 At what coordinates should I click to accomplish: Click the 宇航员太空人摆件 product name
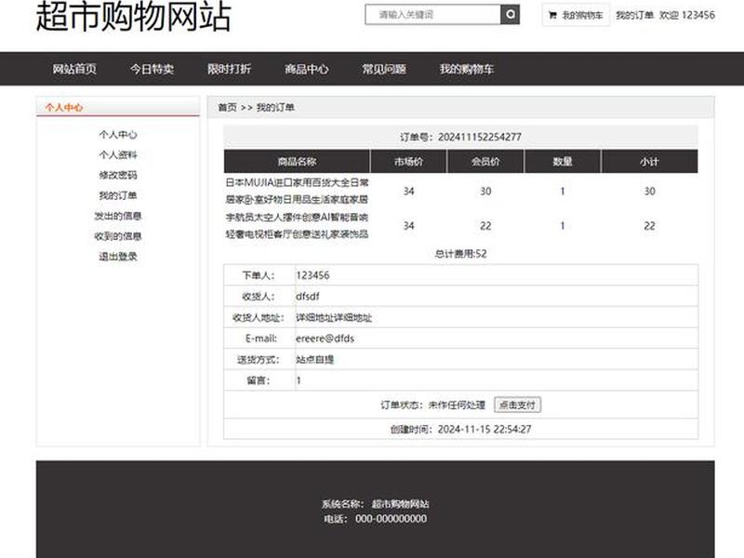coord(297,225)
